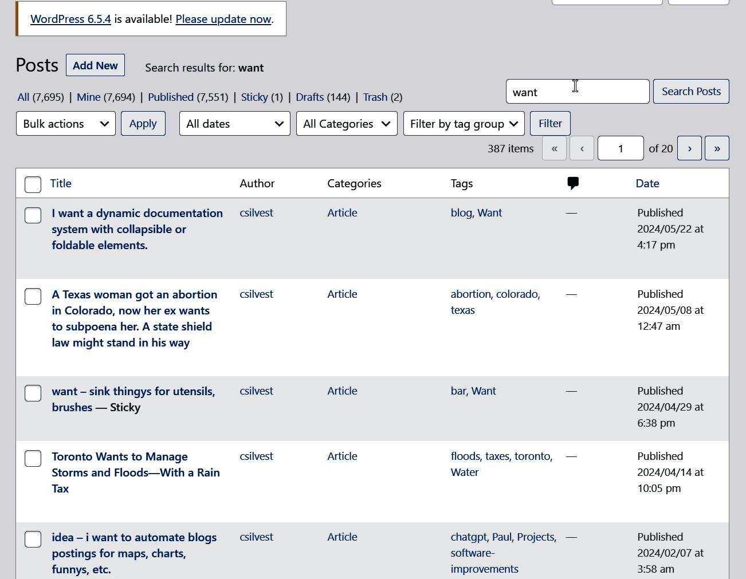Jump to last page double arrow
The width and height of the screenshot is (746, 579).
coord(717,148)
